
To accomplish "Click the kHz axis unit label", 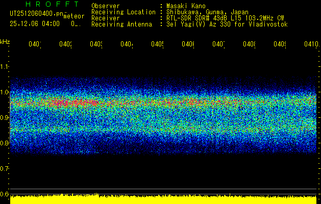I will point(5,41).
